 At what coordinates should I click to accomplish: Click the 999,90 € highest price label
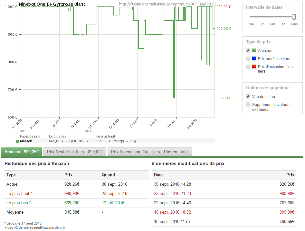tap(224, 7)
